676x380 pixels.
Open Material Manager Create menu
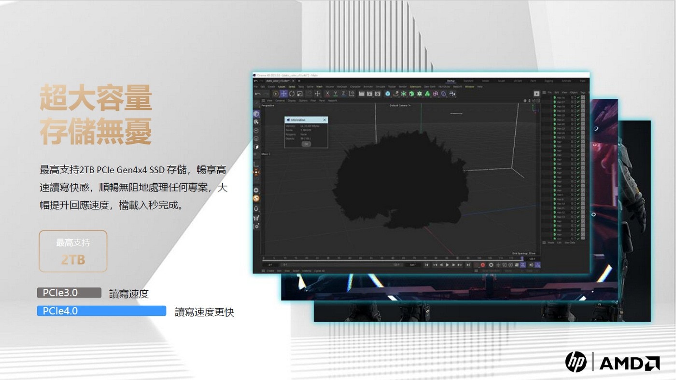click(x=270, y=271)
